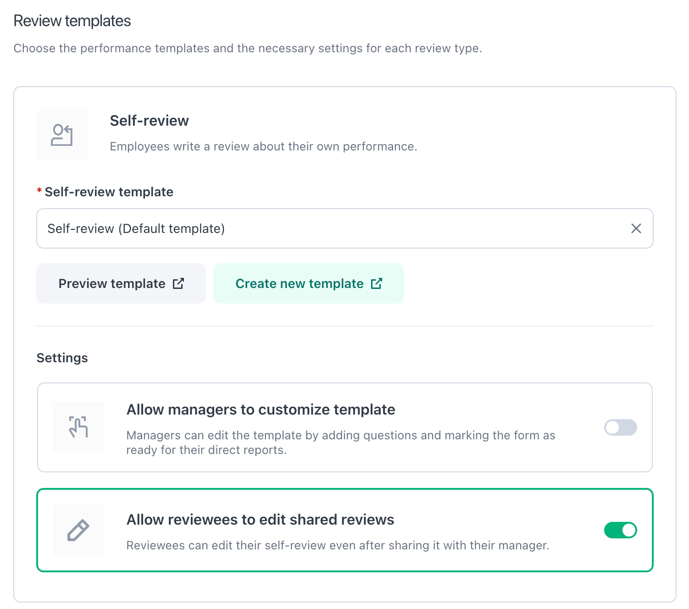Click description about reviewees editing self-review

tap(338, 545)
